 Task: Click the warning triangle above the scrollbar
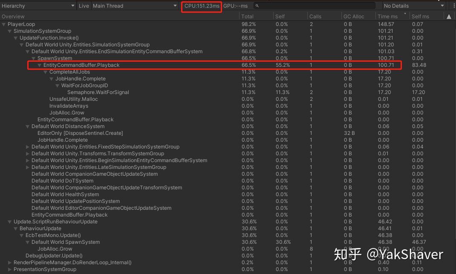[449, 16]
